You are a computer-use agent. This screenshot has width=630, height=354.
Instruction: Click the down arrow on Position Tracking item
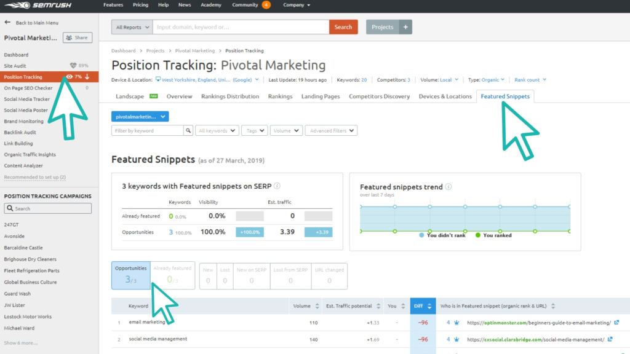click(x=87, y=77)
